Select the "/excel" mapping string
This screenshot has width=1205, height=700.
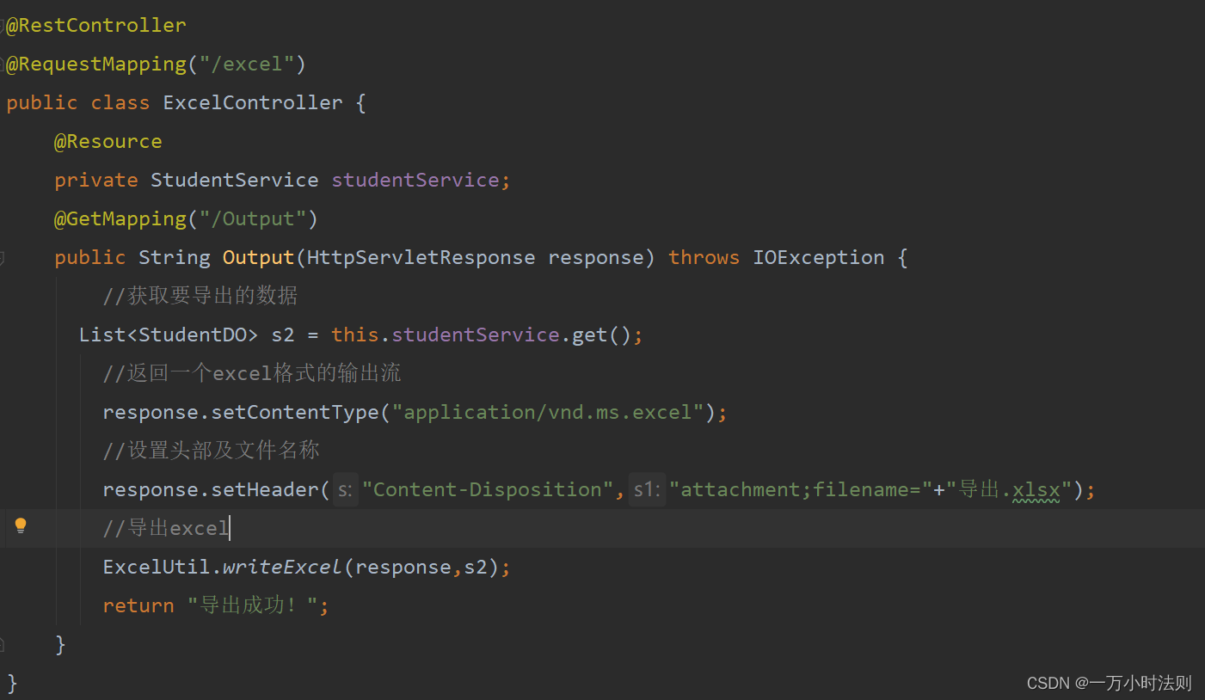246,64
